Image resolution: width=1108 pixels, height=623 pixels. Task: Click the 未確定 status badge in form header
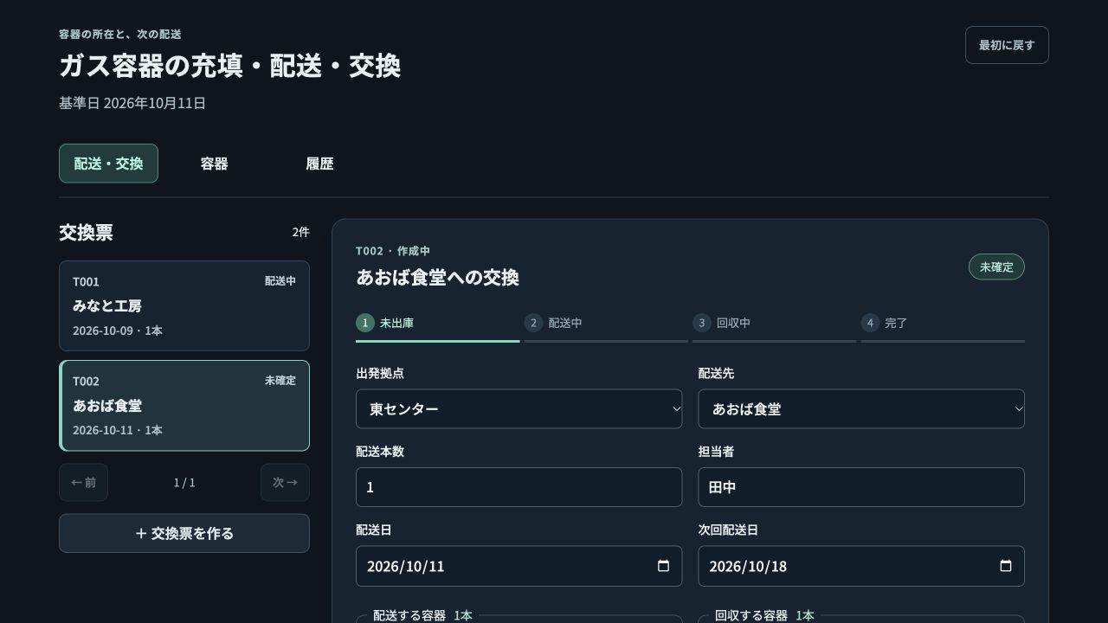point(996,267)
